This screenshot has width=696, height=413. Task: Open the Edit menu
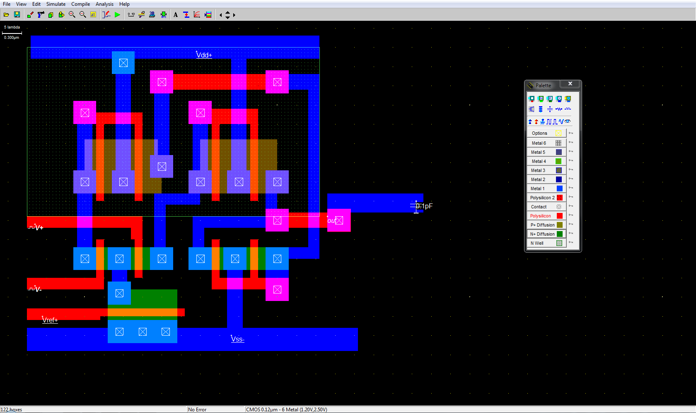(36, 4)
